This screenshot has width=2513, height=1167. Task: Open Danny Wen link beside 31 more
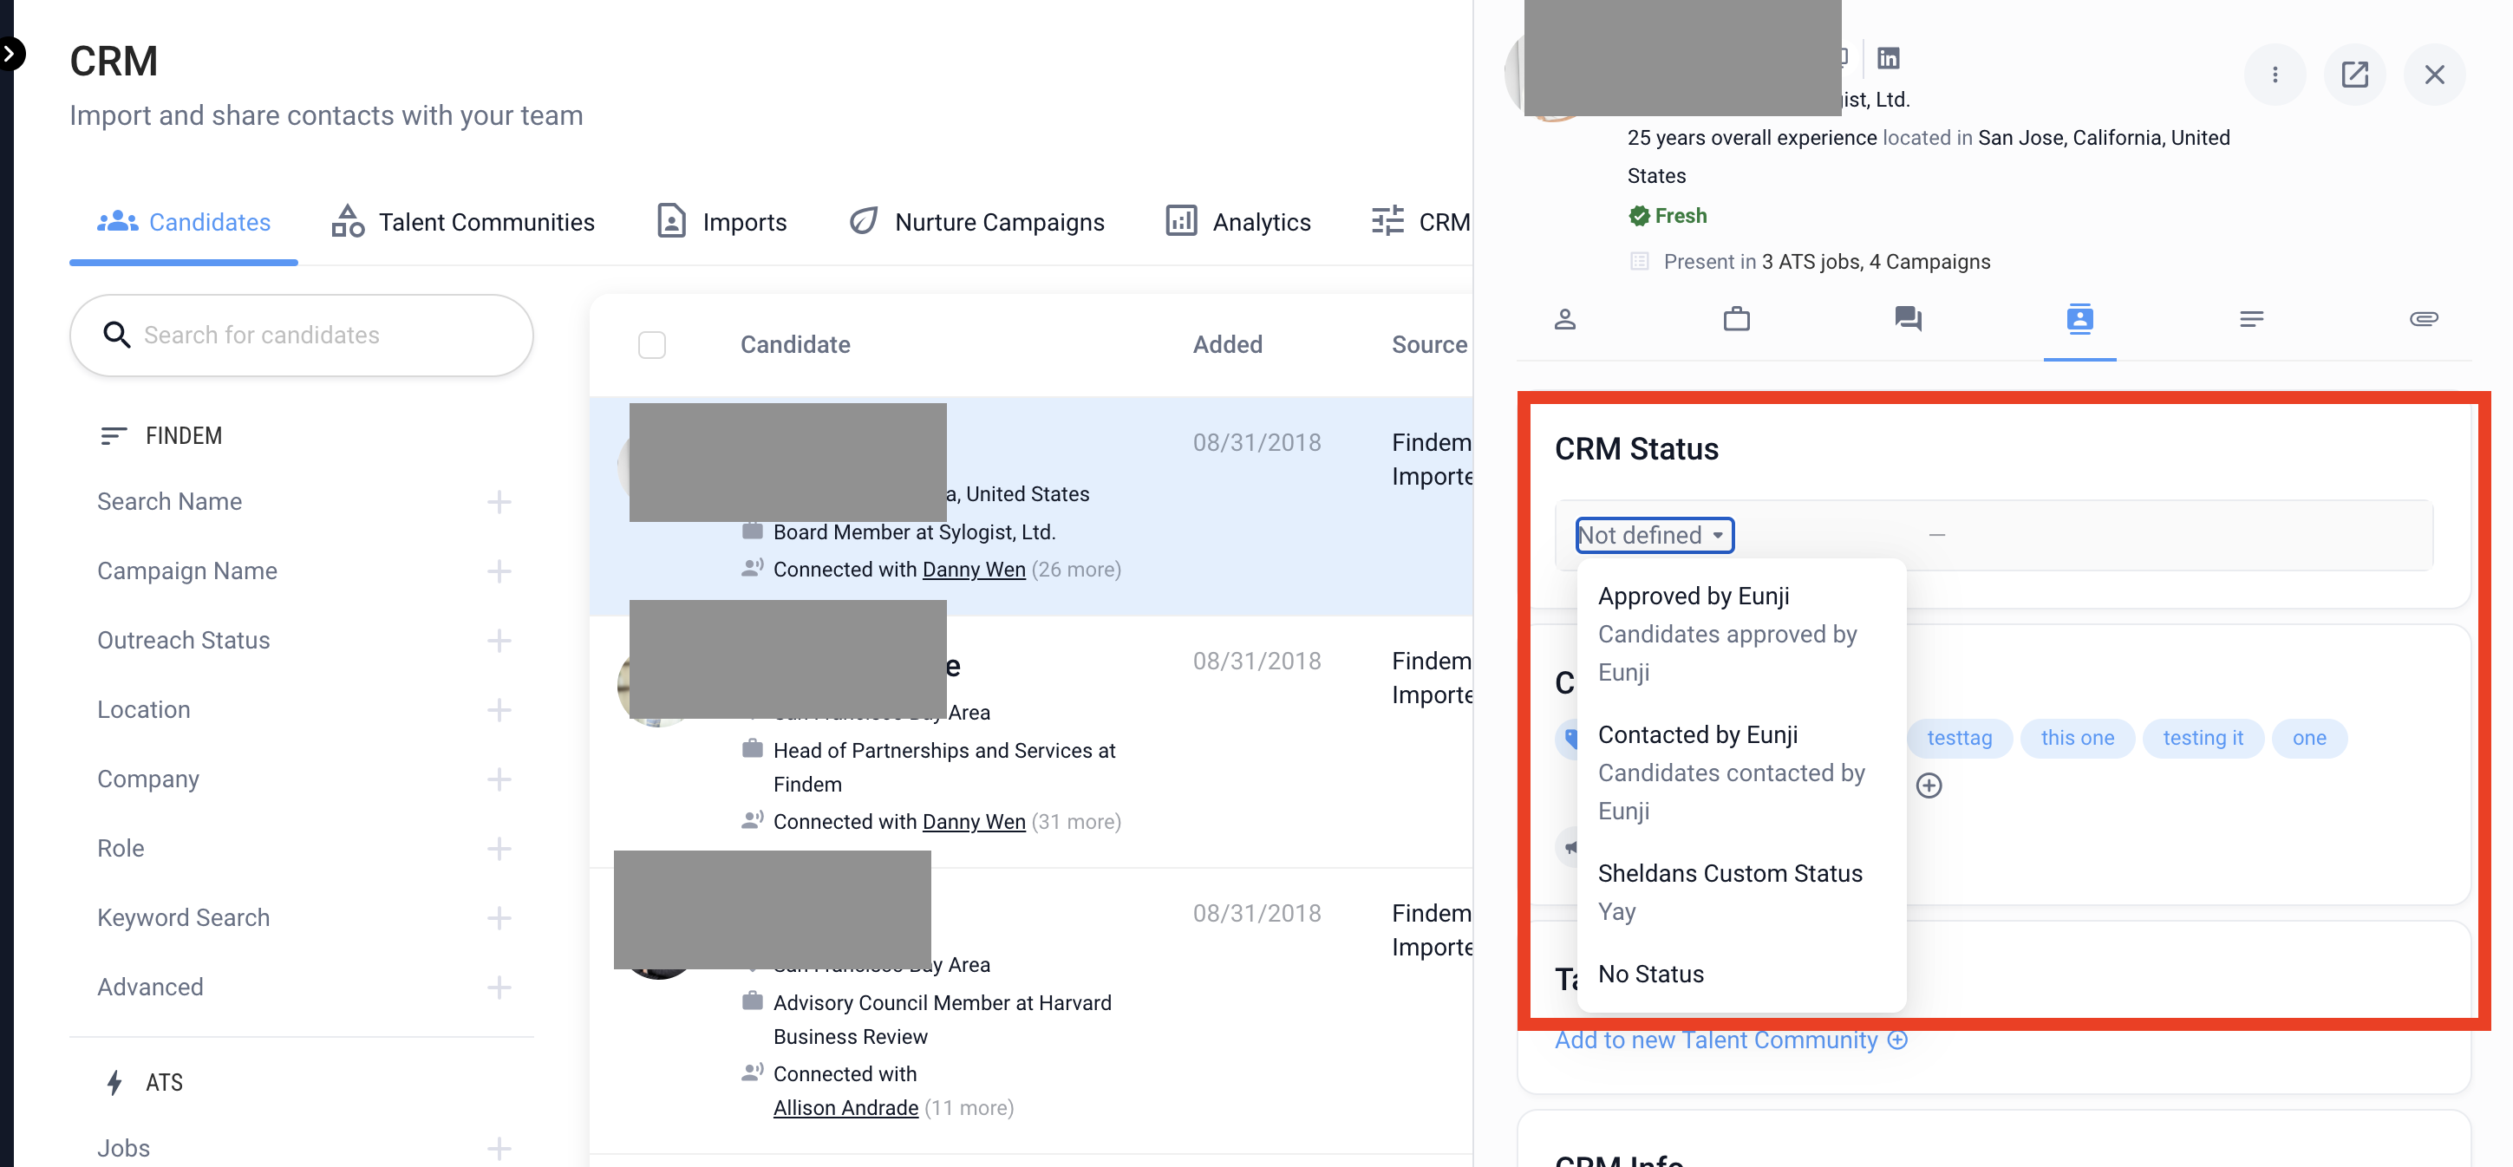(x=974, y=822)
